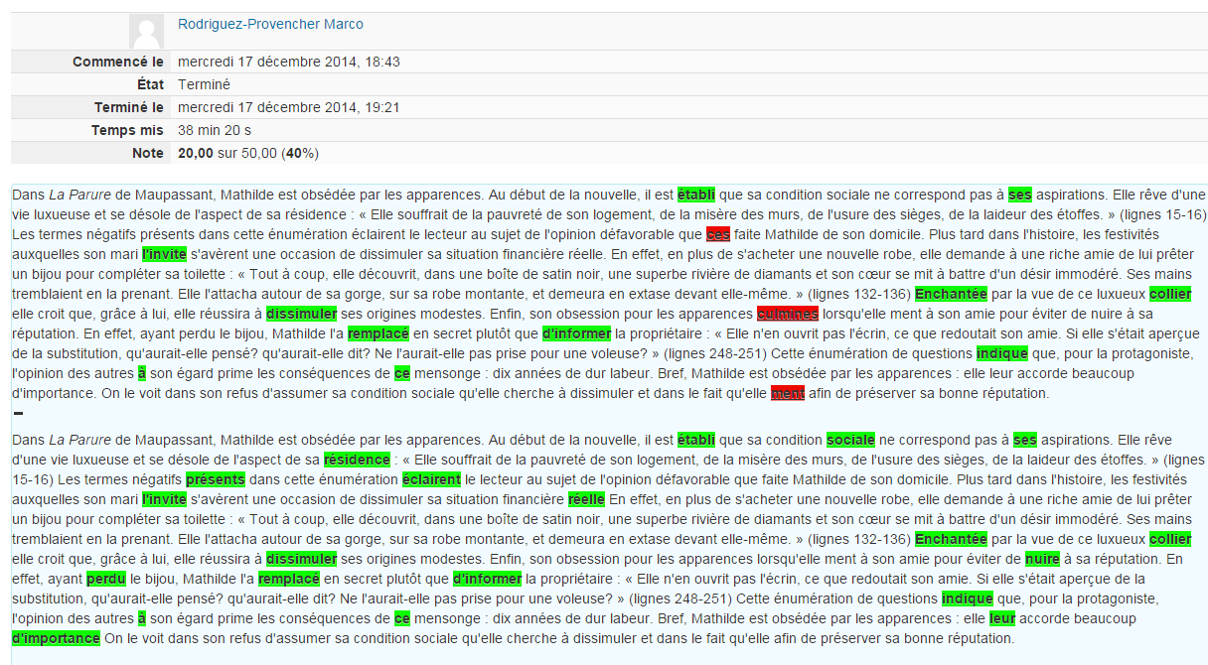Click the green highlighted word "nuire"

pyautogui.click(x=1042, y=559)
